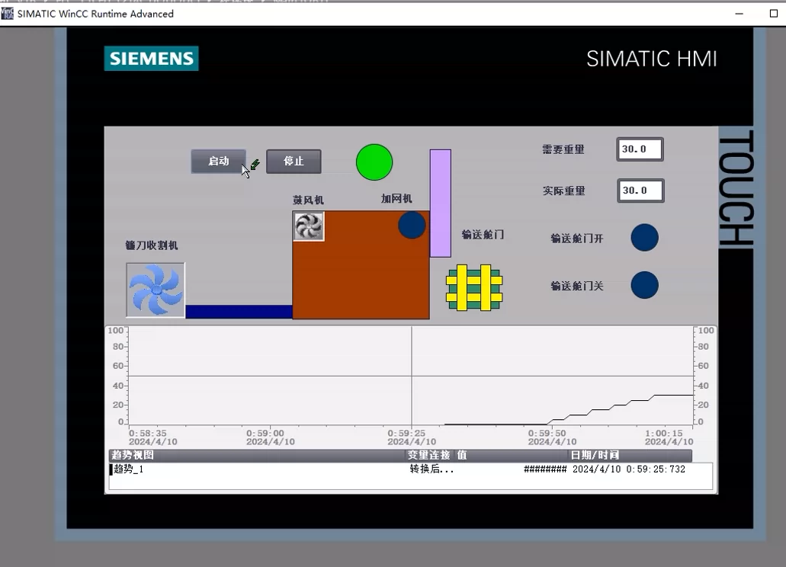This screenshot has height=567, width=786.
Task: Minimize the WinCC Runtime window
Action: pos(739,14)
